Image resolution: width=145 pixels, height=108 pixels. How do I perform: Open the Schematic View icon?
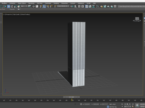[x=93, y=6]
